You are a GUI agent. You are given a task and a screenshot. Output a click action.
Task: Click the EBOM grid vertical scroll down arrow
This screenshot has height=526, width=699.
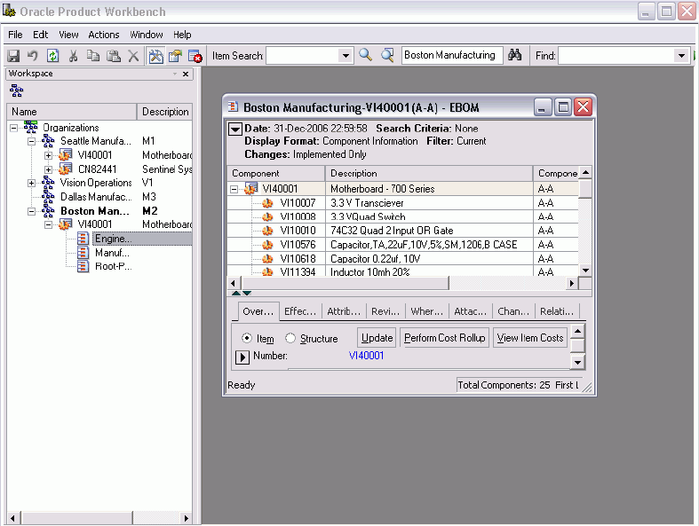(586, 270)
